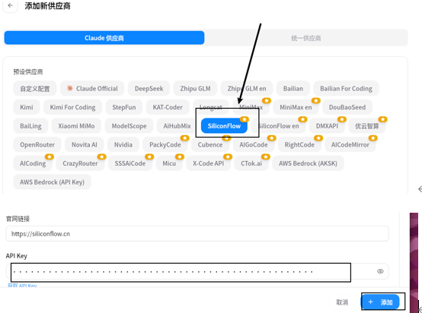422x313 pixels.
Task: Show the API Key using eye icon
Action: pyautogui.click(x=380, y=271)
